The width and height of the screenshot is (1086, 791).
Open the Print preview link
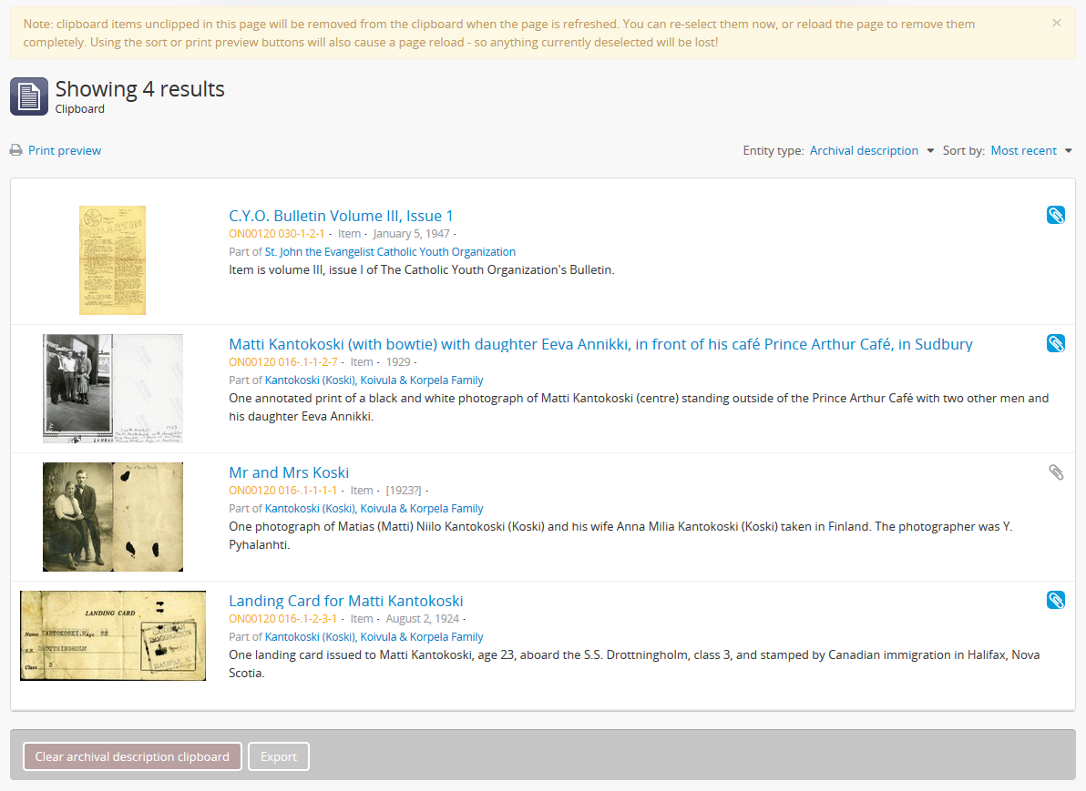tap(65, 151)
